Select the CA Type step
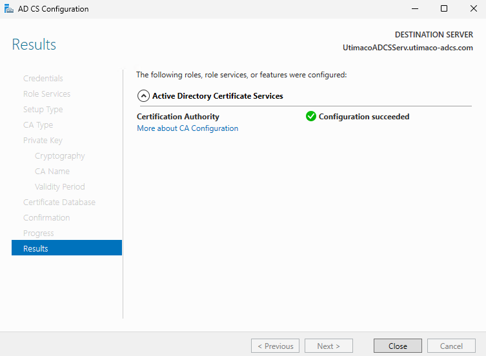The image size is (486, 356). pos(38,125)
